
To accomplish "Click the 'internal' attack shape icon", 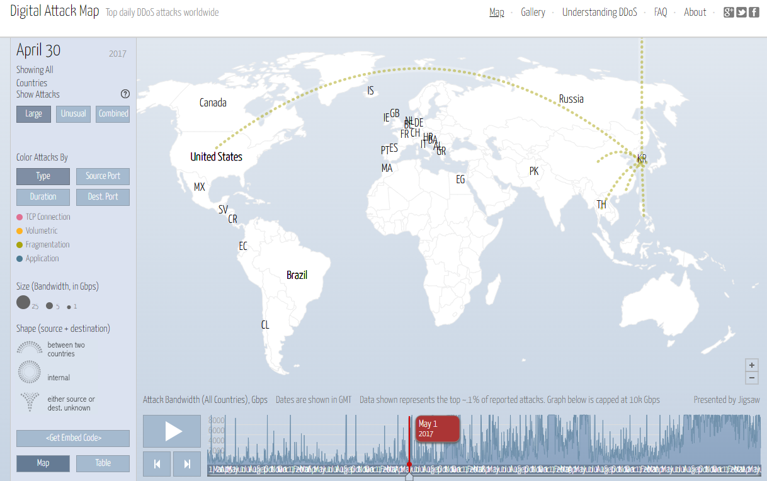I will point(28,371).
